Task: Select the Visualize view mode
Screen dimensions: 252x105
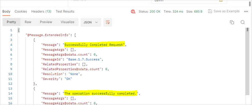Action: pyautogui.click(x=68, y=22)
